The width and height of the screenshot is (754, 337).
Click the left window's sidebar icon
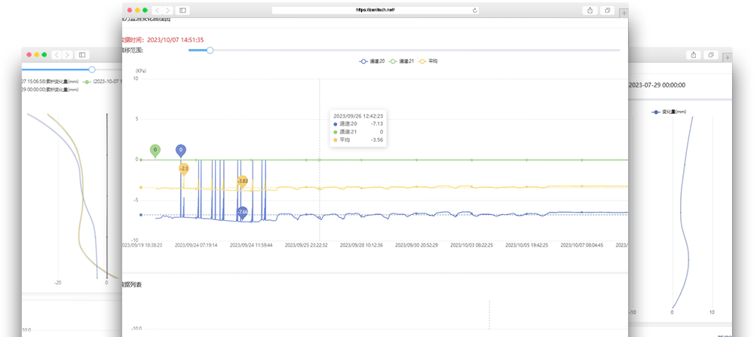click(82, 55)
